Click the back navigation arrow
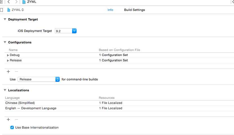 click(x=9, y=2)
